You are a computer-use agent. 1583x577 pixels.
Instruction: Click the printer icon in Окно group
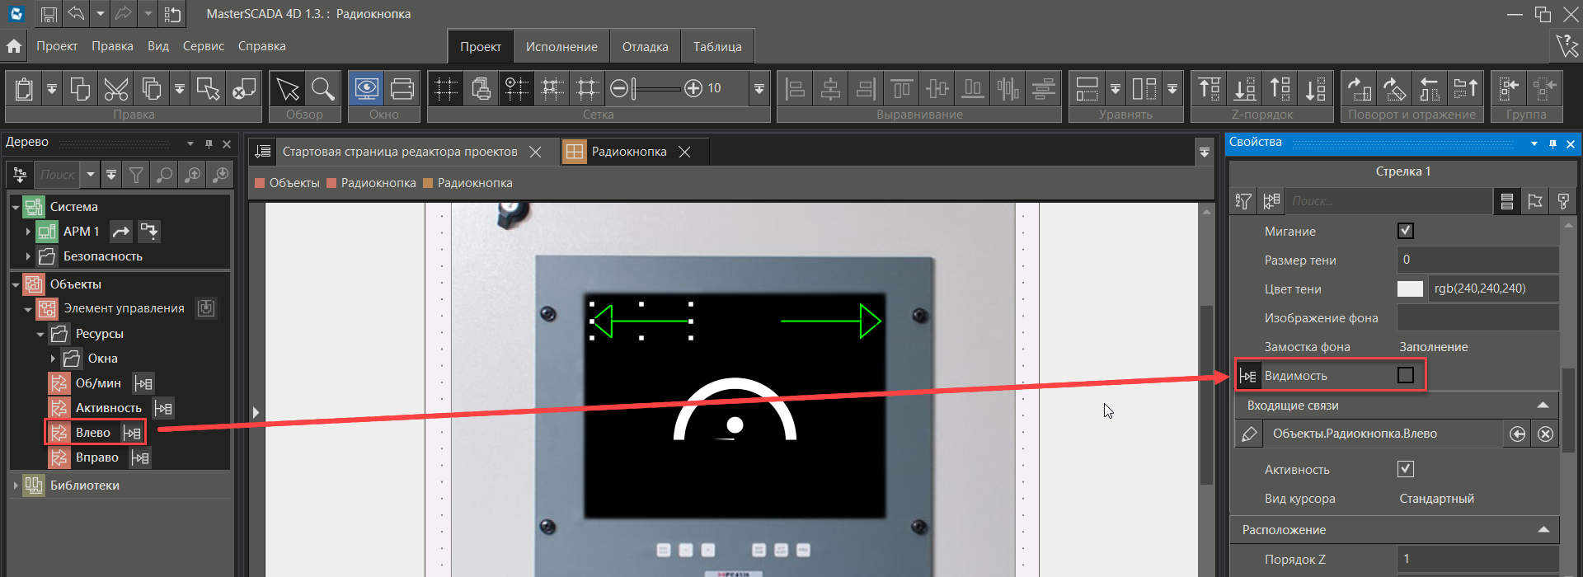(402, 88)
